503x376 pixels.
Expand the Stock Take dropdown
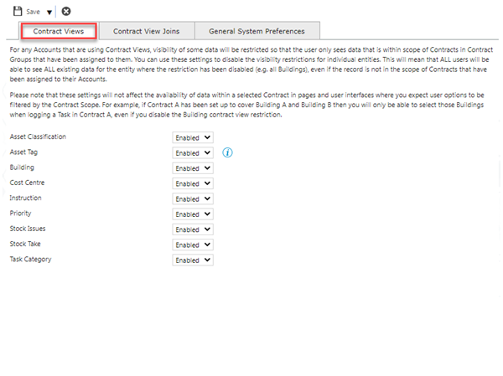[193, 245]
